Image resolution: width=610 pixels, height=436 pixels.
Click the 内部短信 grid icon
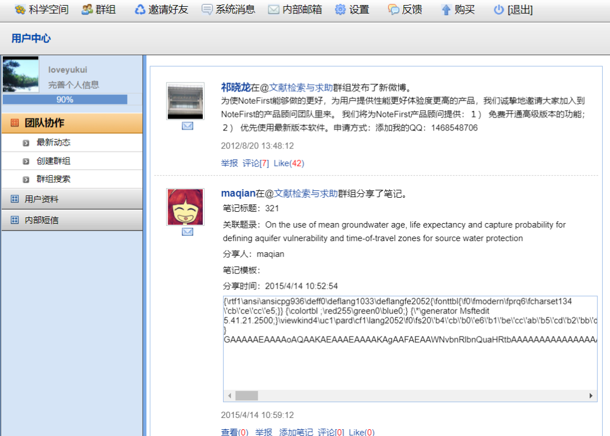tap(15, 220)
